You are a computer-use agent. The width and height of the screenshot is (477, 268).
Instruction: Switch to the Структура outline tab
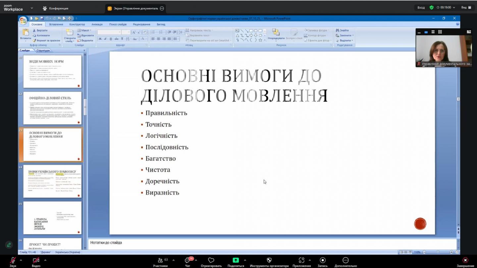click(x=43, y=51)
